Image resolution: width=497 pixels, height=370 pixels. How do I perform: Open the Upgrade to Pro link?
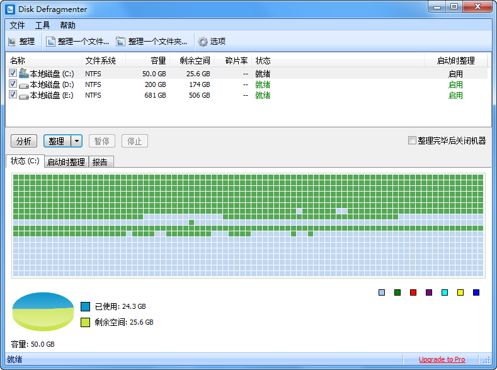pos(442,359)
